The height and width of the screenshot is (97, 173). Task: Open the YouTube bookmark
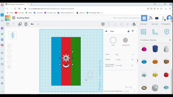19,13
